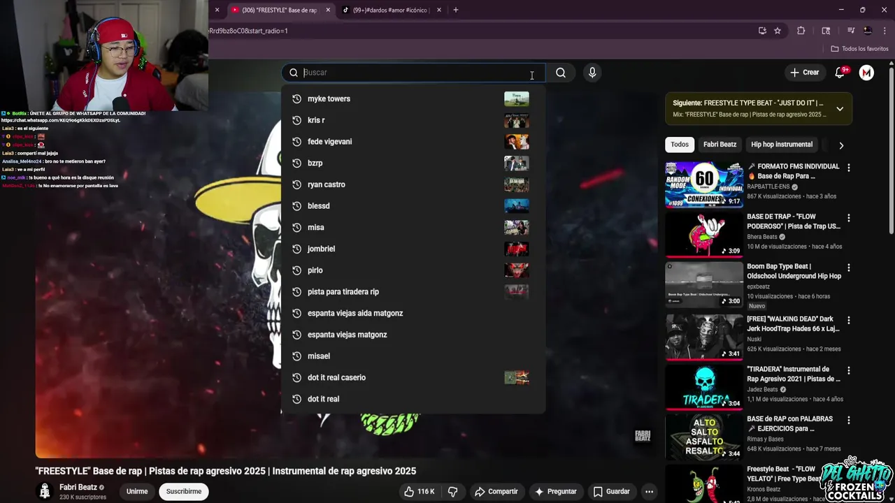Open options for BASE DE TRAP video

pyautogui.click(x=849, y=217)
